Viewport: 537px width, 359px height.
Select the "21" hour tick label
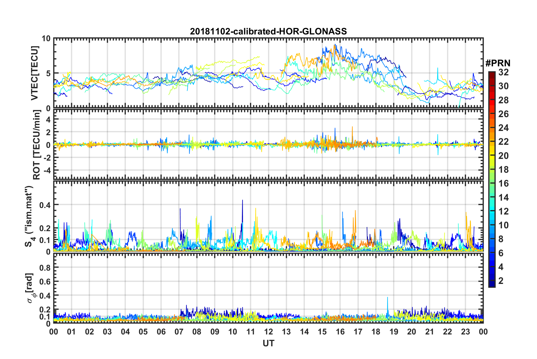(429, 332)
